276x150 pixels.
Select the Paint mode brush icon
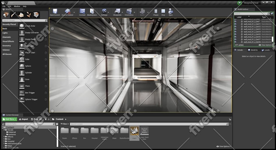pos(13,15)
